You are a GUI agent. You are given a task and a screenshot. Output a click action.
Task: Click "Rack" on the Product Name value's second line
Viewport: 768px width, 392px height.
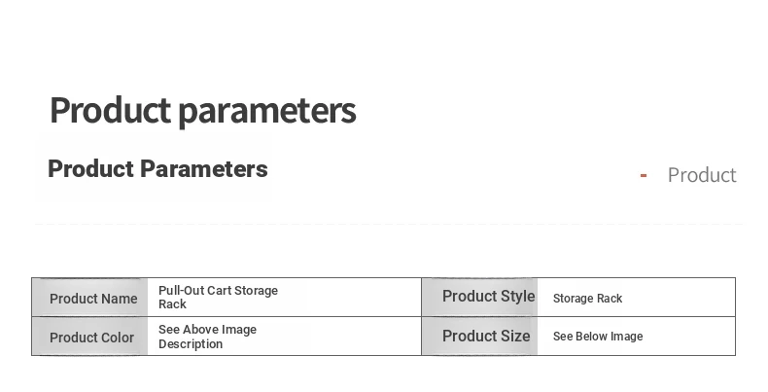pyautogui.click(x=172, y=304)
